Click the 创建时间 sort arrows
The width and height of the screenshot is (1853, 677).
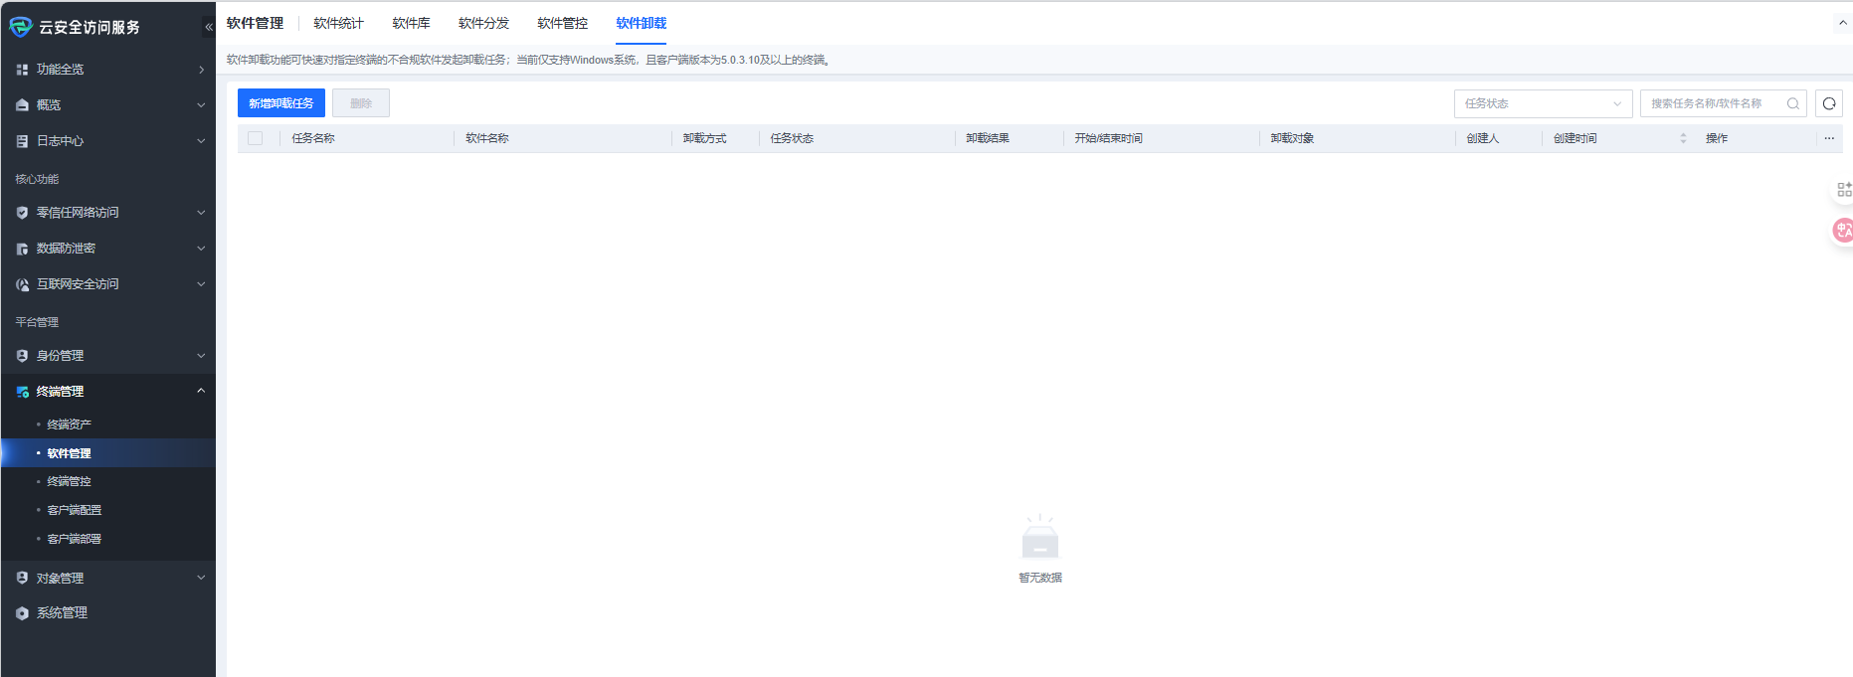[x=1683, y=138]
